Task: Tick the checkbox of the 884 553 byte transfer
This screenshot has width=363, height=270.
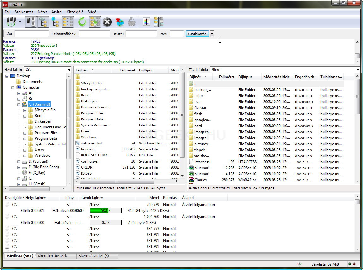Action: [x=7, y=229]
